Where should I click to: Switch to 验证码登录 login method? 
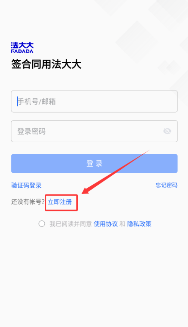pyautogui.click(x=26, y=185)
